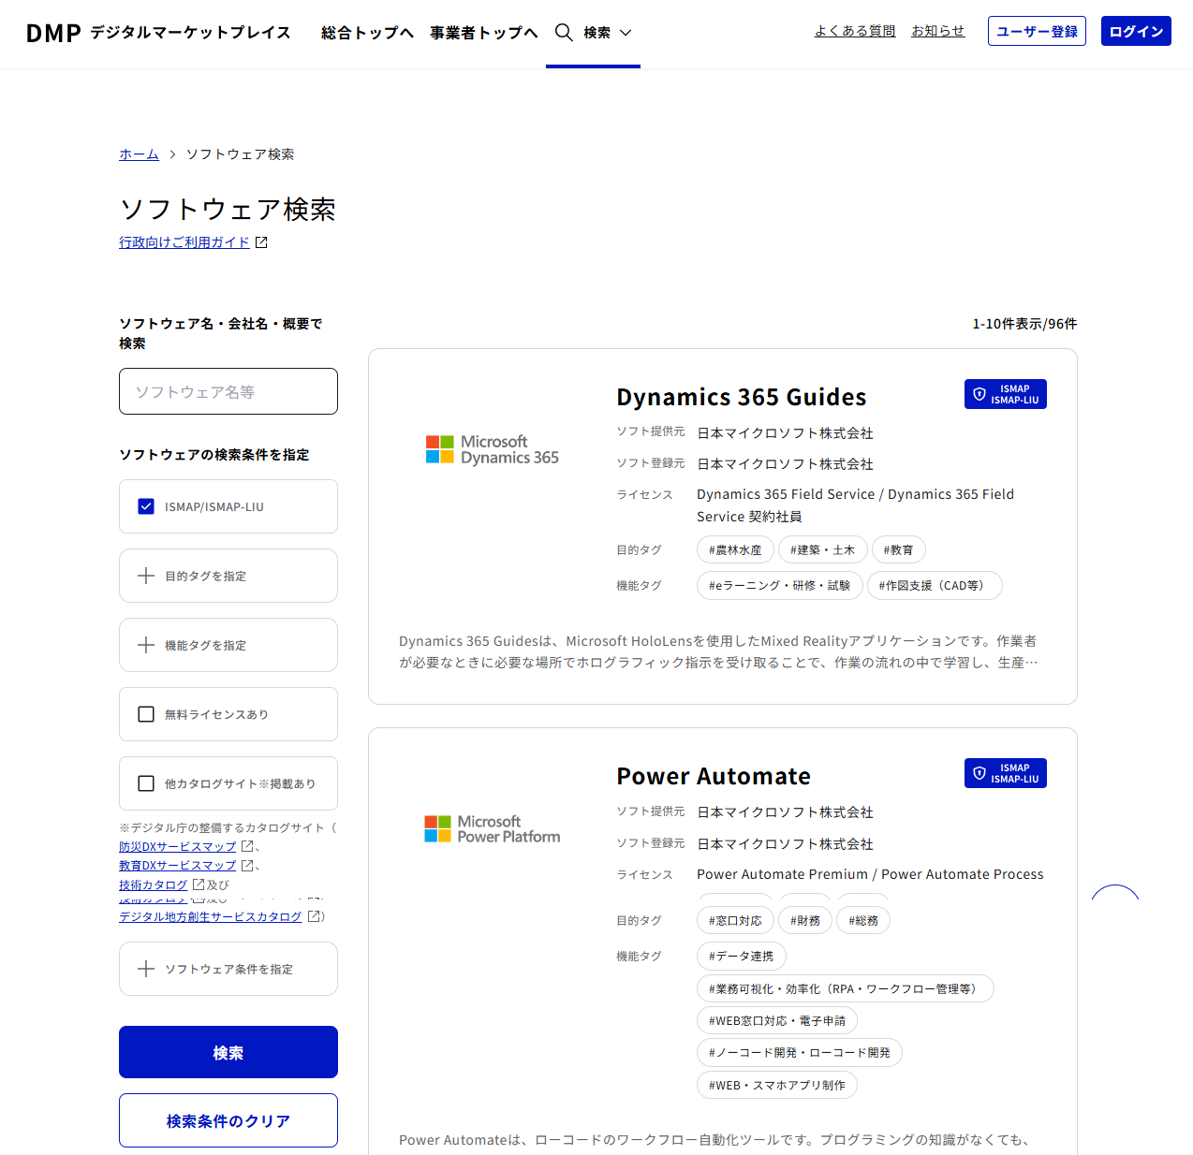This screenshot has width=1193, height=1155.
Task: Open Dynamics 365 Guides title
Action: pos(742,397)
